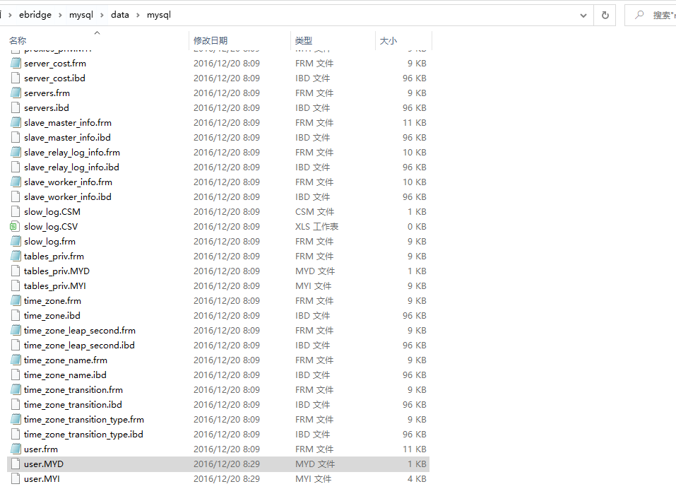
Task: Click time_zone_name.ibd file name
Action: [65, 375]
